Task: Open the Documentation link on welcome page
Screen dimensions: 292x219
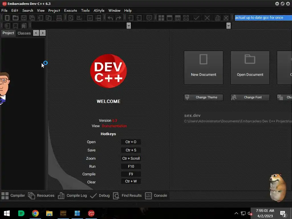Action: pos(114,126)
